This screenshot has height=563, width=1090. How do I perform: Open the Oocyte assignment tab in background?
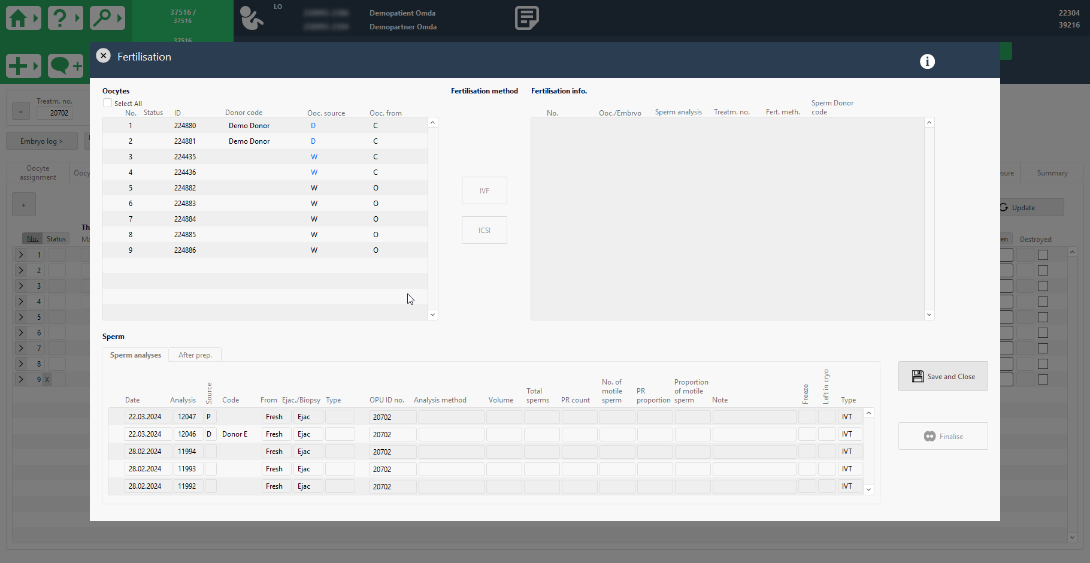(x=38, y=172)
